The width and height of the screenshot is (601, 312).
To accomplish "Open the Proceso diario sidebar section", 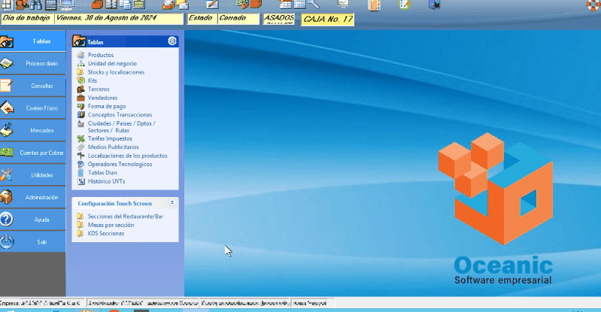I will (x=33, y=64).
